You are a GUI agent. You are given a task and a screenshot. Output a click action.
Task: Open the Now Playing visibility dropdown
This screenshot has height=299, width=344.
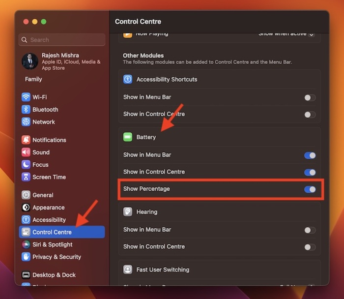(286, 34)
